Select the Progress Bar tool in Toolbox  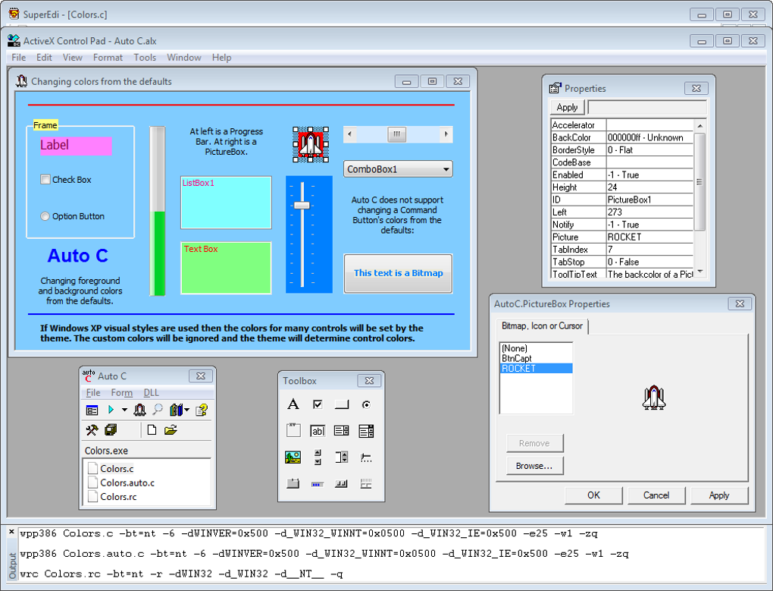[x=318, y=484]
